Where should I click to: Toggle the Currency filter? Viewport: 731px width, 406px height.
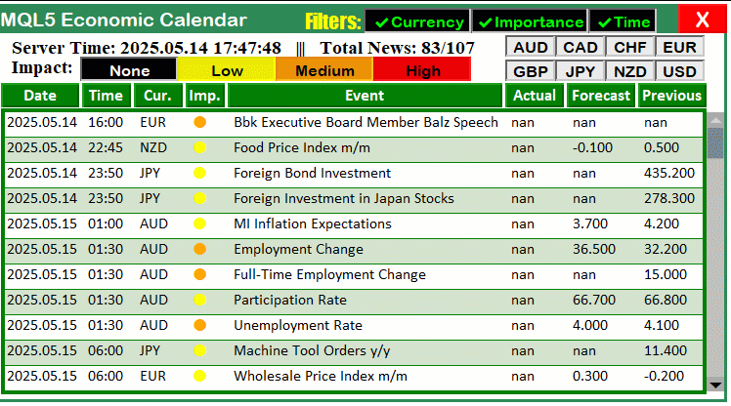click(417, 21)
